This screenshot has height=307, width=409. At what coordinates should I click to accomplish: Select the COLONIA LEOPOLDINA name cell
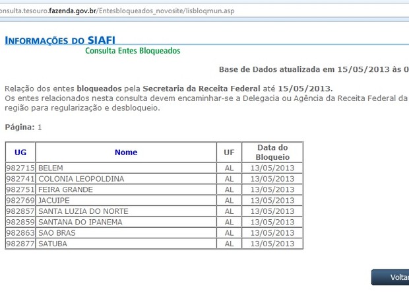[x=126, y=179]
